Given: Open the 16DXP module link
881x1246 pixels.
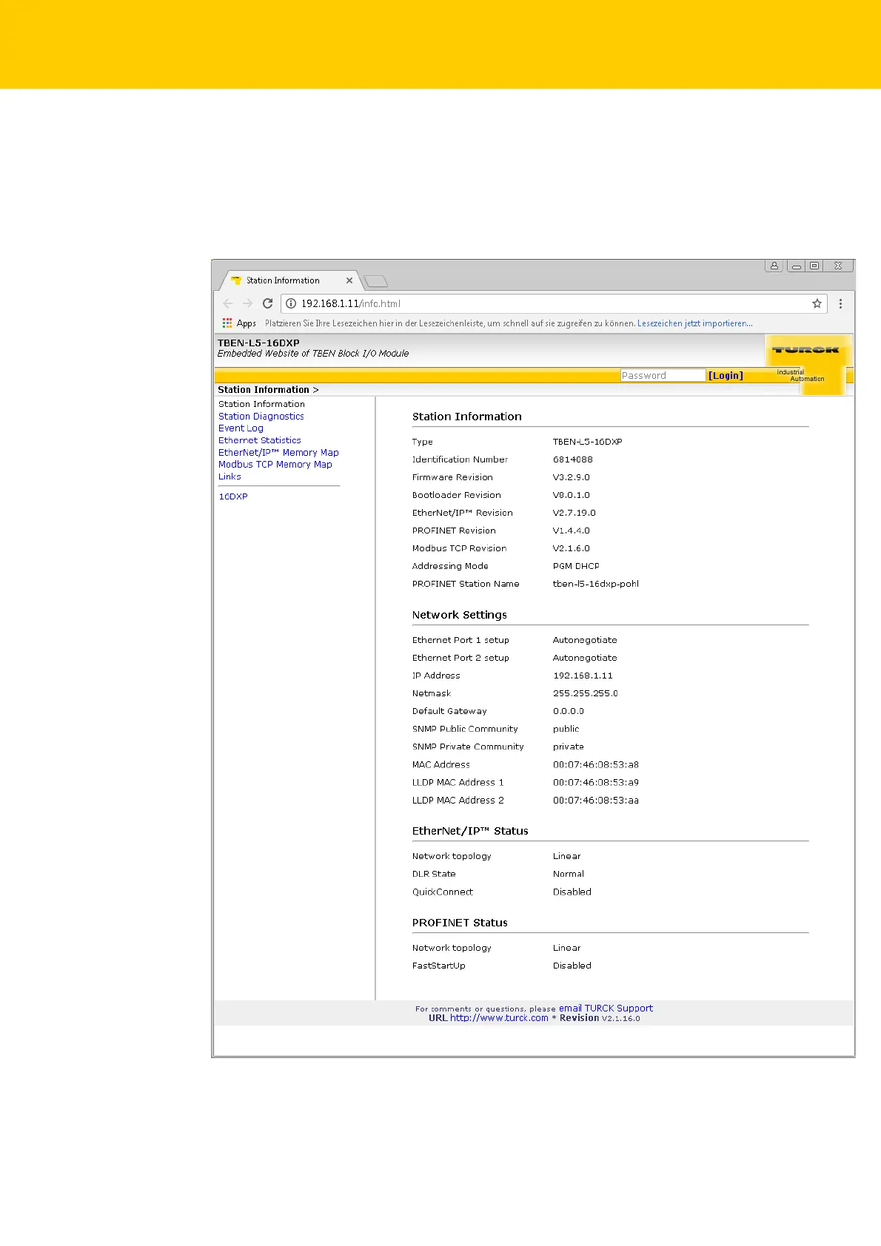Looking at the screenshot, I should pos(233,496).
